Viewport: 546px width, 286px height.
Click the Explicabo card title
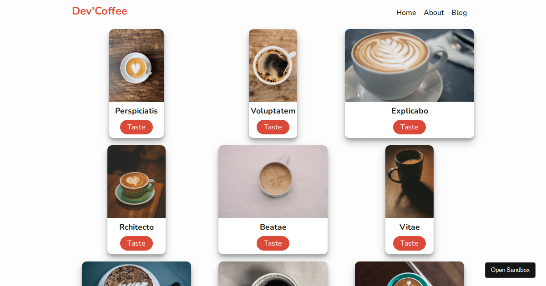click(409, 111)
